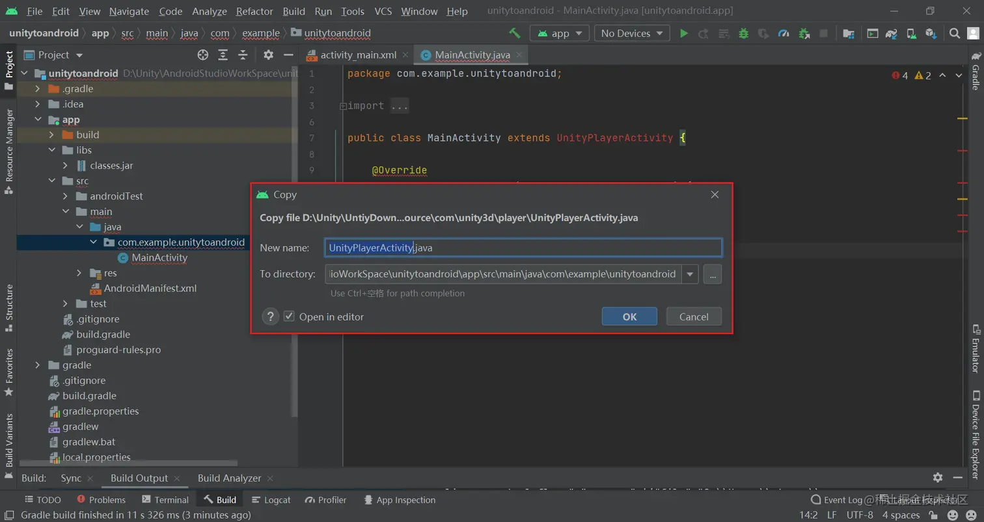Hide the Project panel with minus icon
984x522 pixels.
288,55
